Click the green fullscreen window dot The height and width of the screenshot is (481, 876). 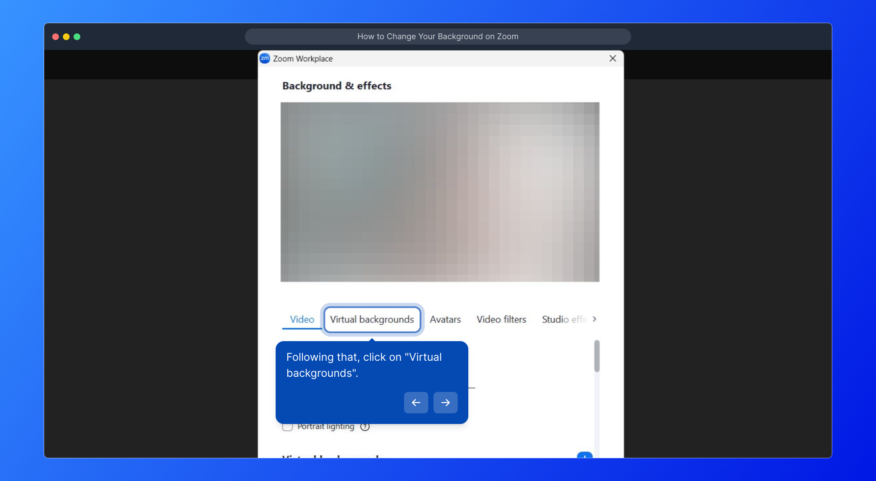pyautogui.click(x=77, y=37)
